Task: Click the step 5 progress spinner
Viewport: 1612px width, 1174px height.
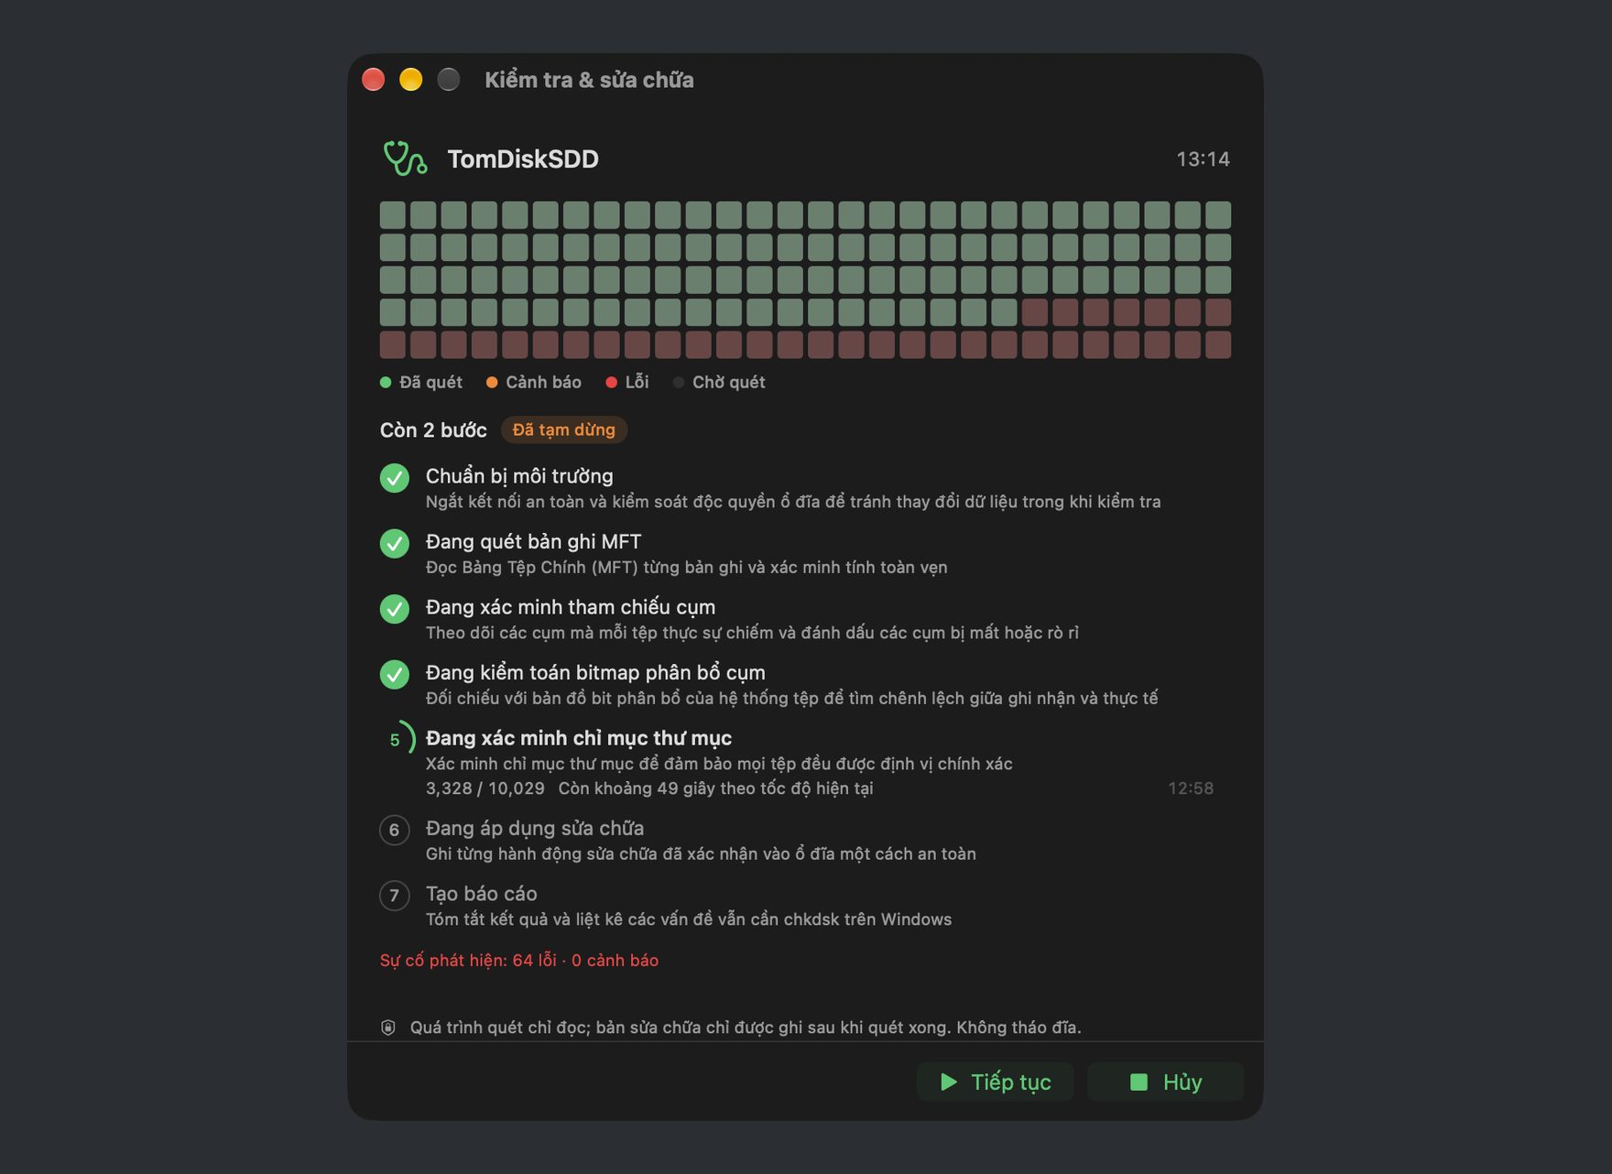Action: coord(397,739)
